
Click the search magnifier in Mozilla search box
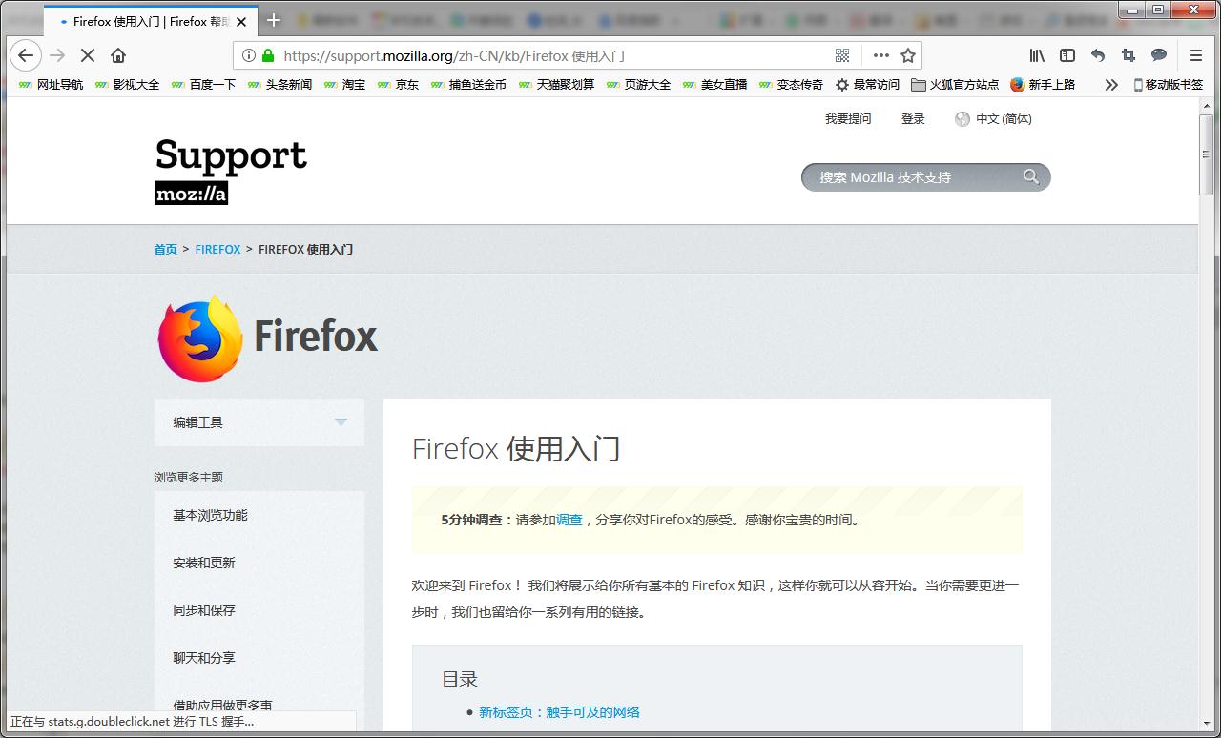coord(1031,176)
